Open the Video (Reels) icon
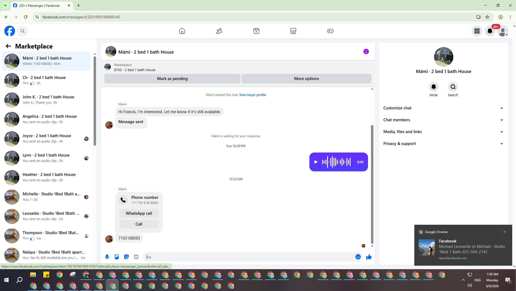Screen dimensions: 516x291 pos(256,31)
